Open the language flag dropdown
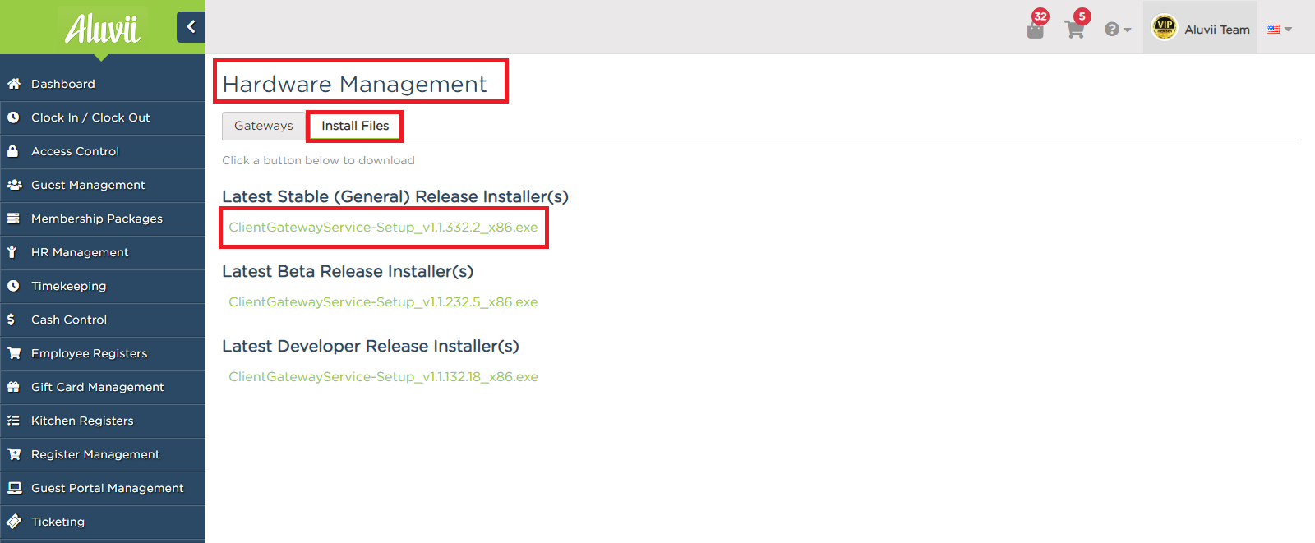1315x543 pixels. [1279, 30]
